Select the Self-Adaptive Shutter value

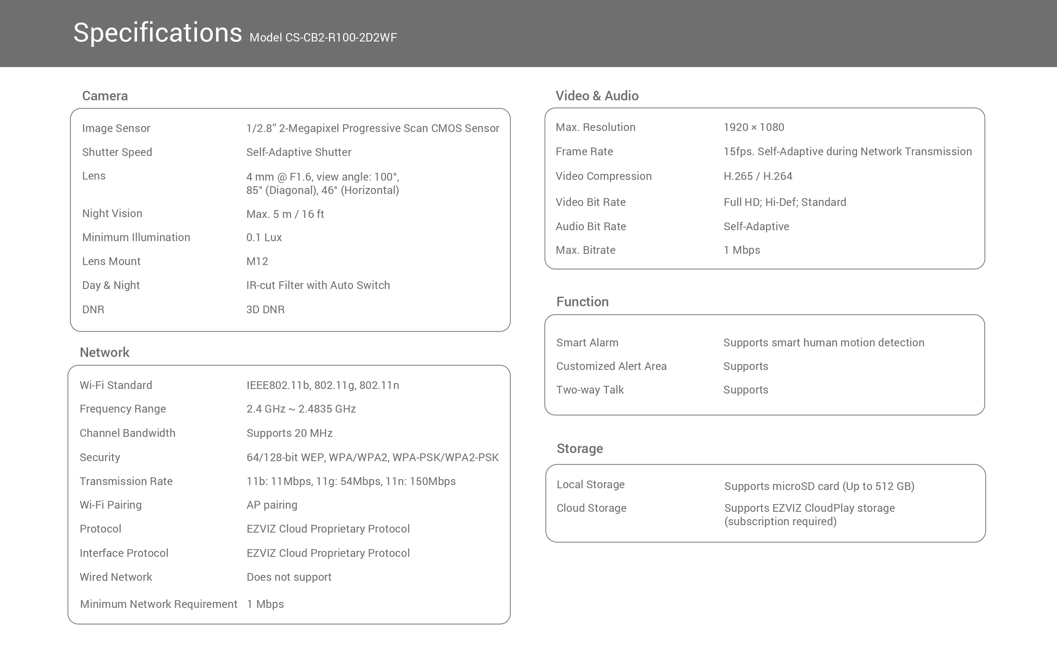pos(299,152)
